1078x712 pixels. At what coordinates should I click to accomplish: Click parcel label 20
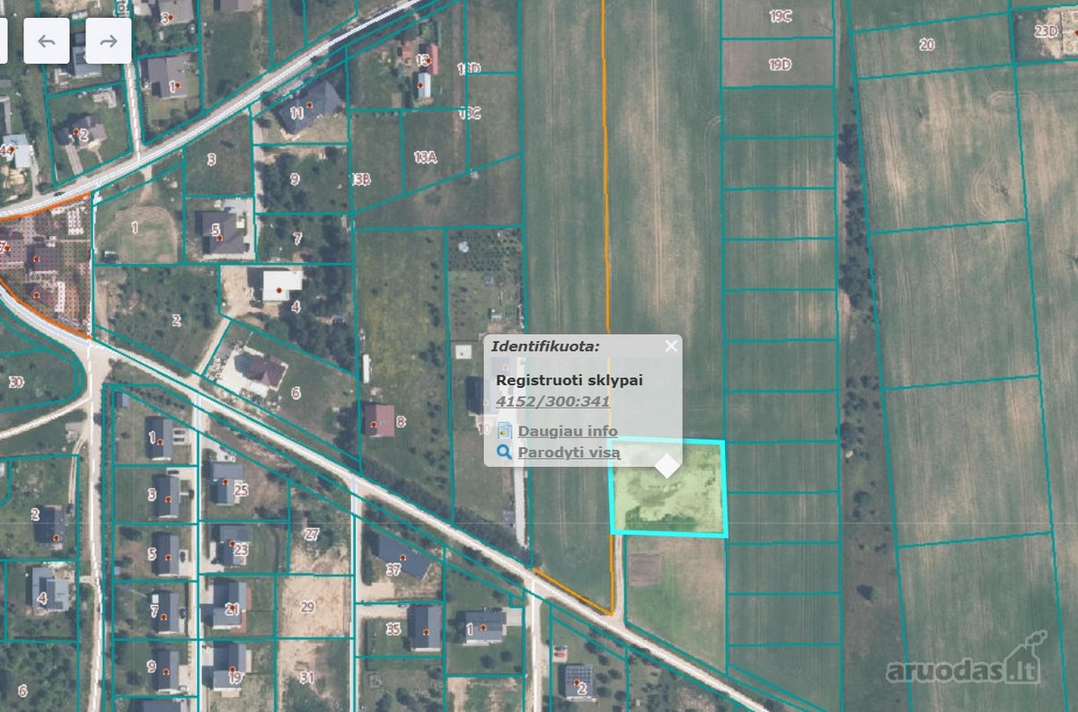pyautogui.click(x=927, y=44)
